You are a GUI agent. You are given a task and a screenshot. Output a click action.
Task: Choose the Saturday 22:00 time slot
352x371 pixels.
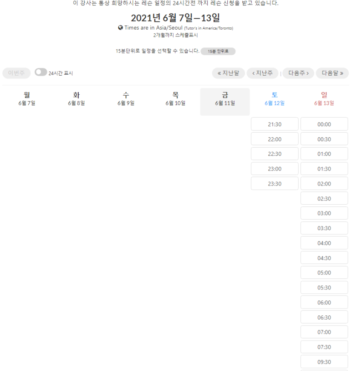pyautogui.click(x=275, y=139)
